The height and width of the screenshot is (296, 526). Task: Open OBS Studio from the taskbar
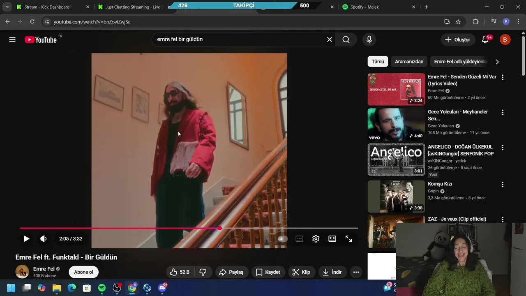coord(117,288)
